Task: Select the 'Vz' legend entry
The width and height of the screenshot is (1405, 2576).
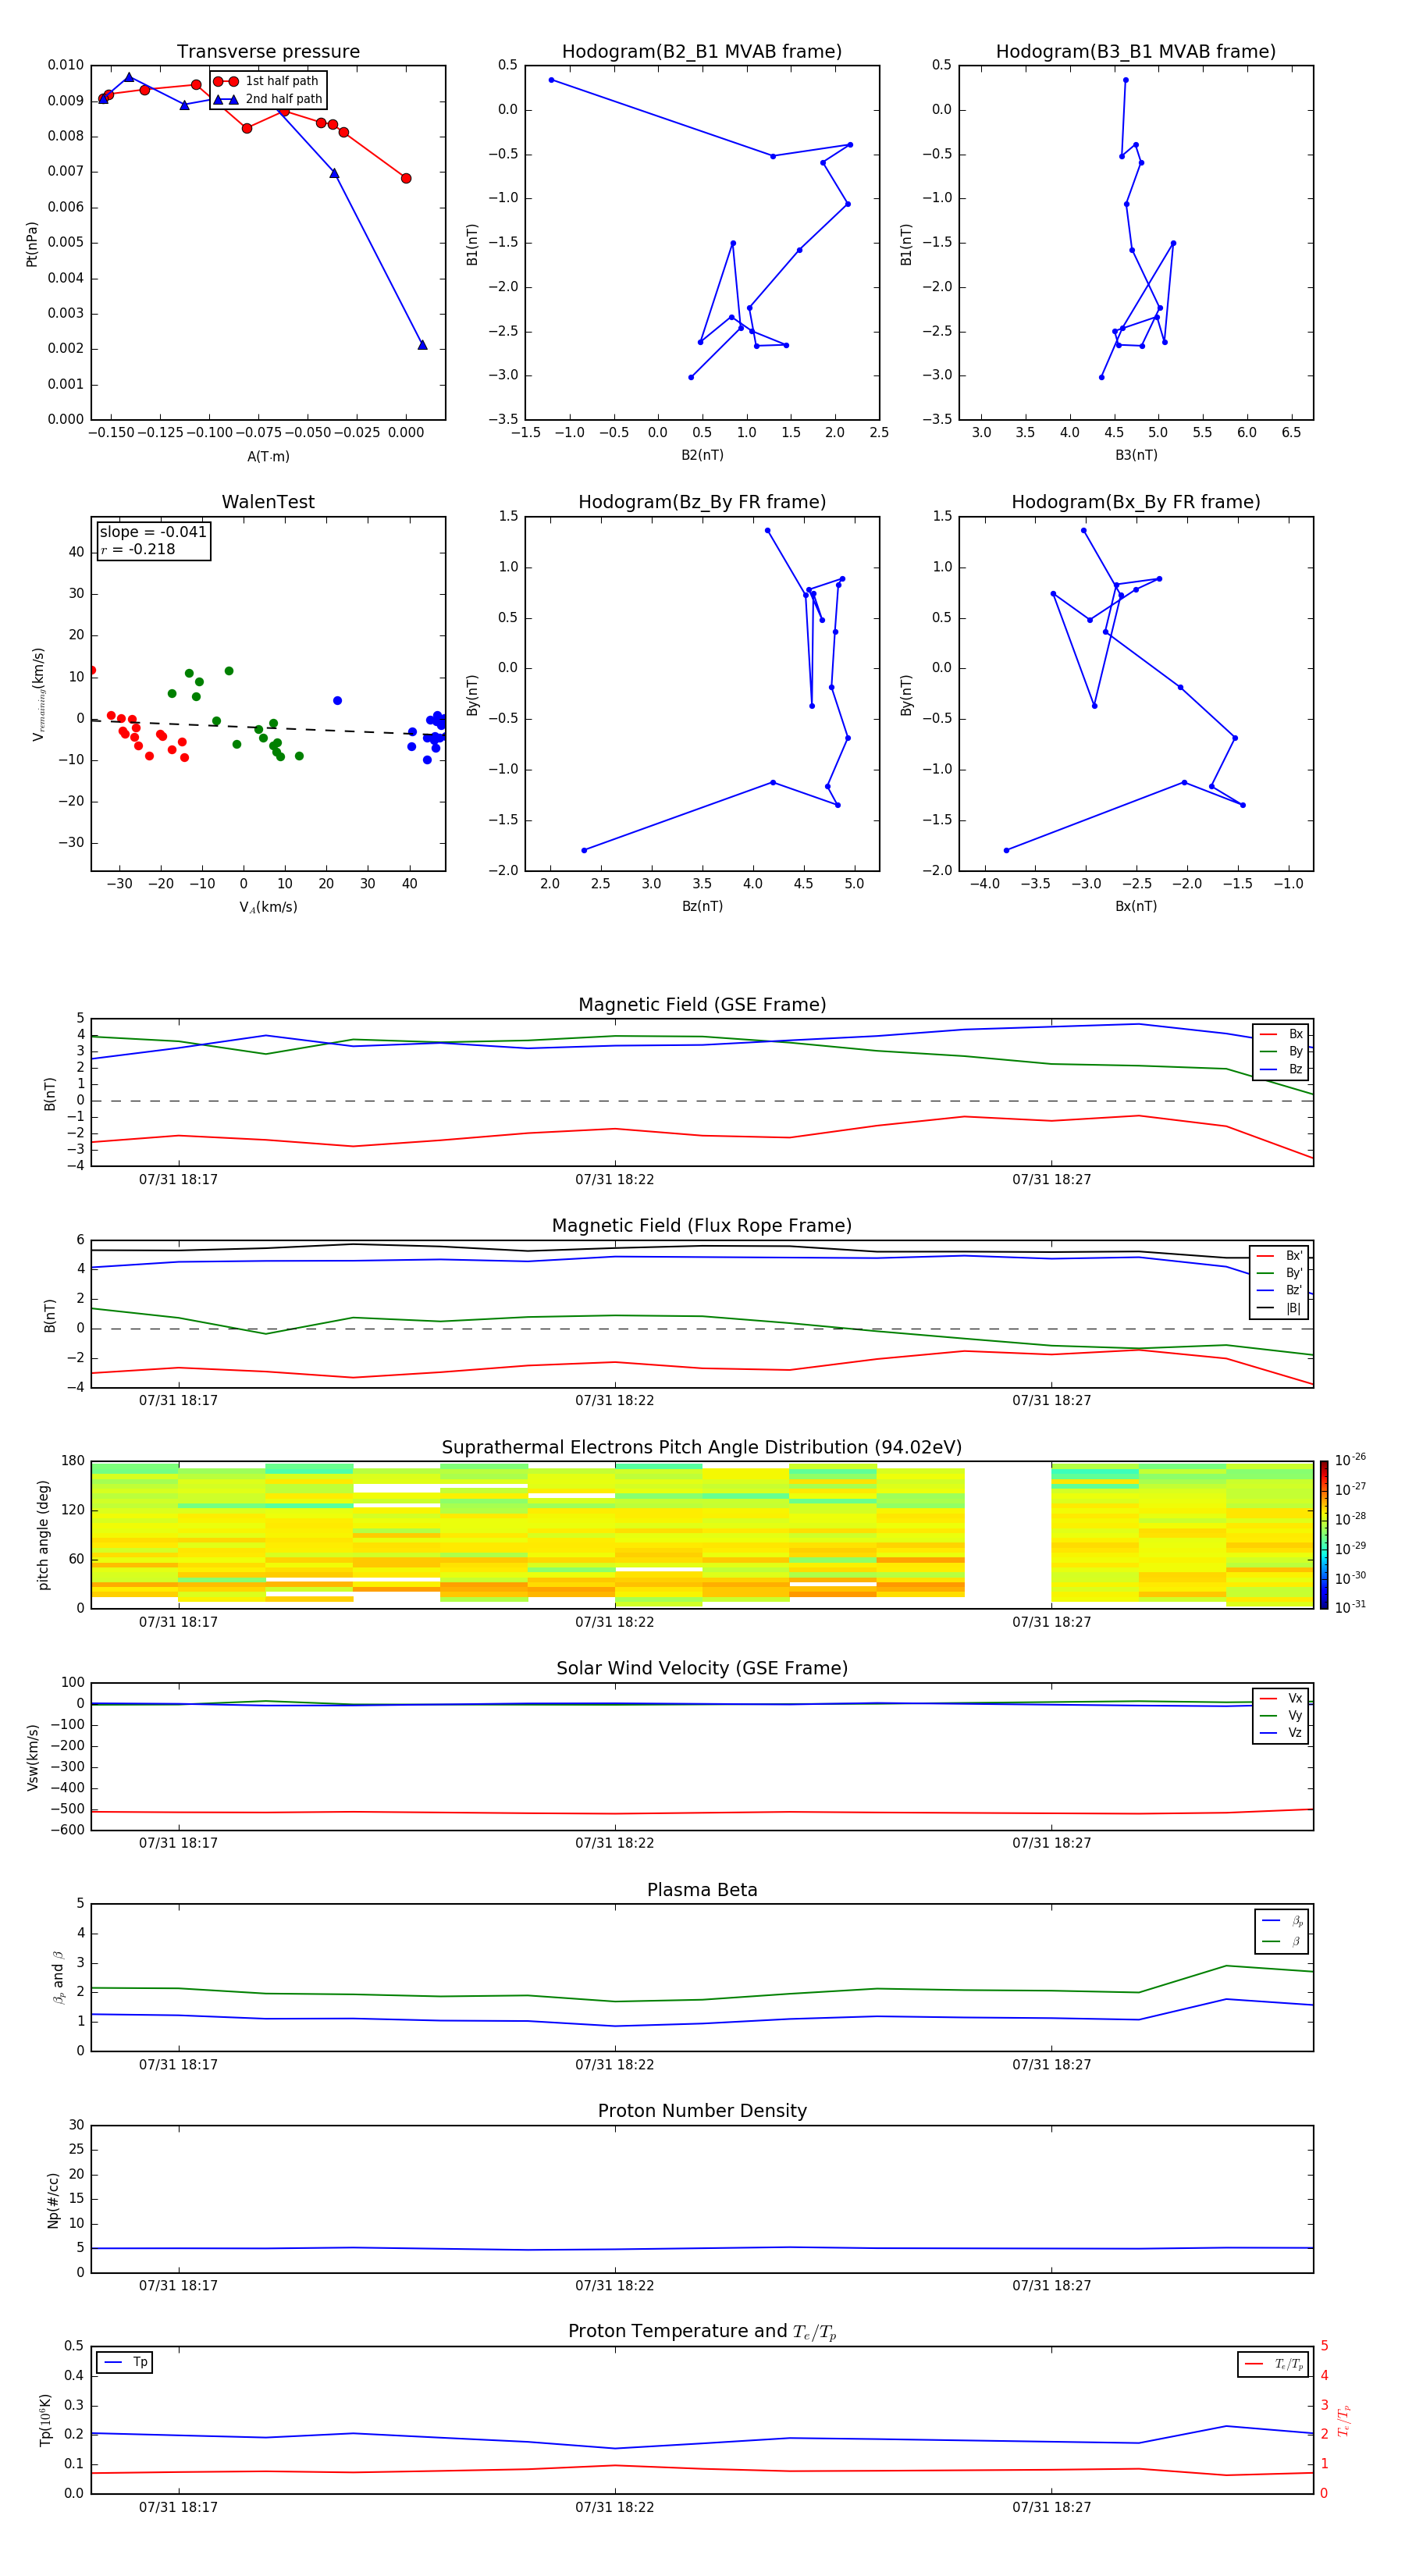Action: (x=1281, y=1733)
